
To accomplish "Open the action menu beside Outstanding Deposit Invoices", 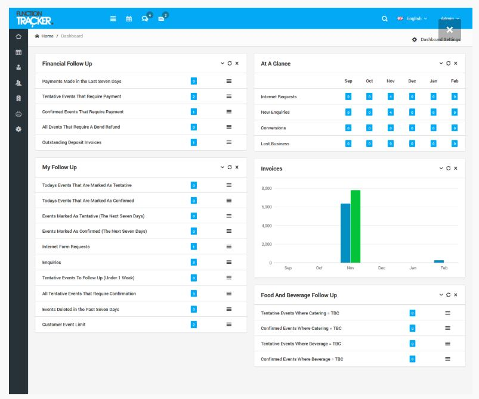I will click(x=228, y=143).
